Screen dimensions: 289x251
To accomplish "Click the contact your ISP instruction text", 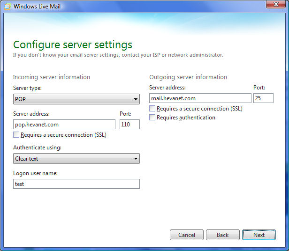I will pyautogui.click(x=118, y=55).
